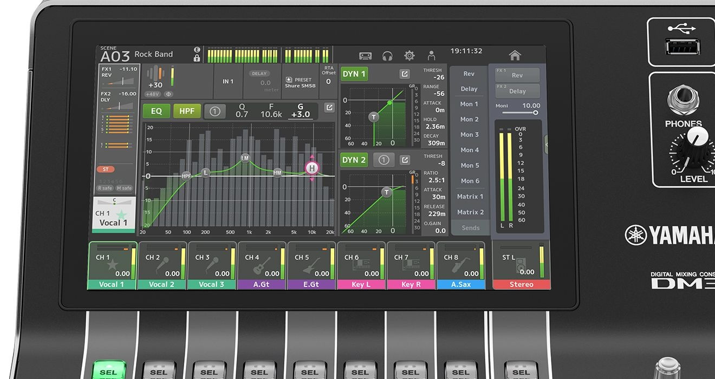Adjust the Moni 10.00 slider
Viewport: 715px width, 379px height.
coord(519,113)
